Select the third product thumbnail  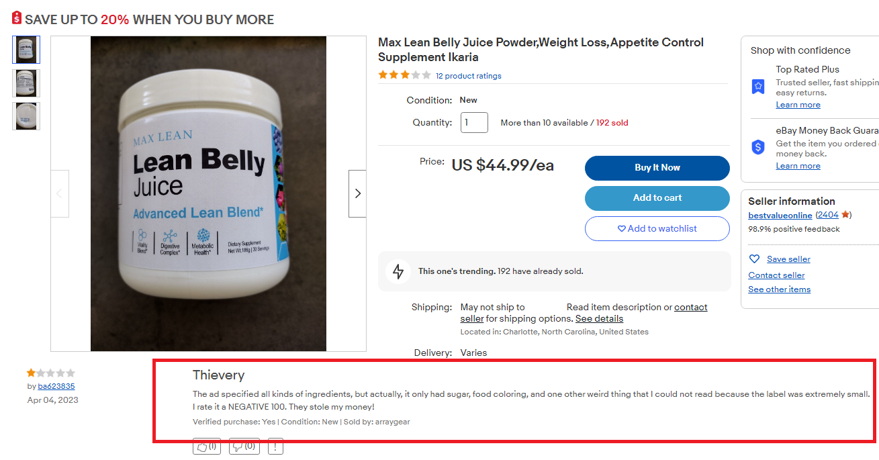click(x=26, y=116)
